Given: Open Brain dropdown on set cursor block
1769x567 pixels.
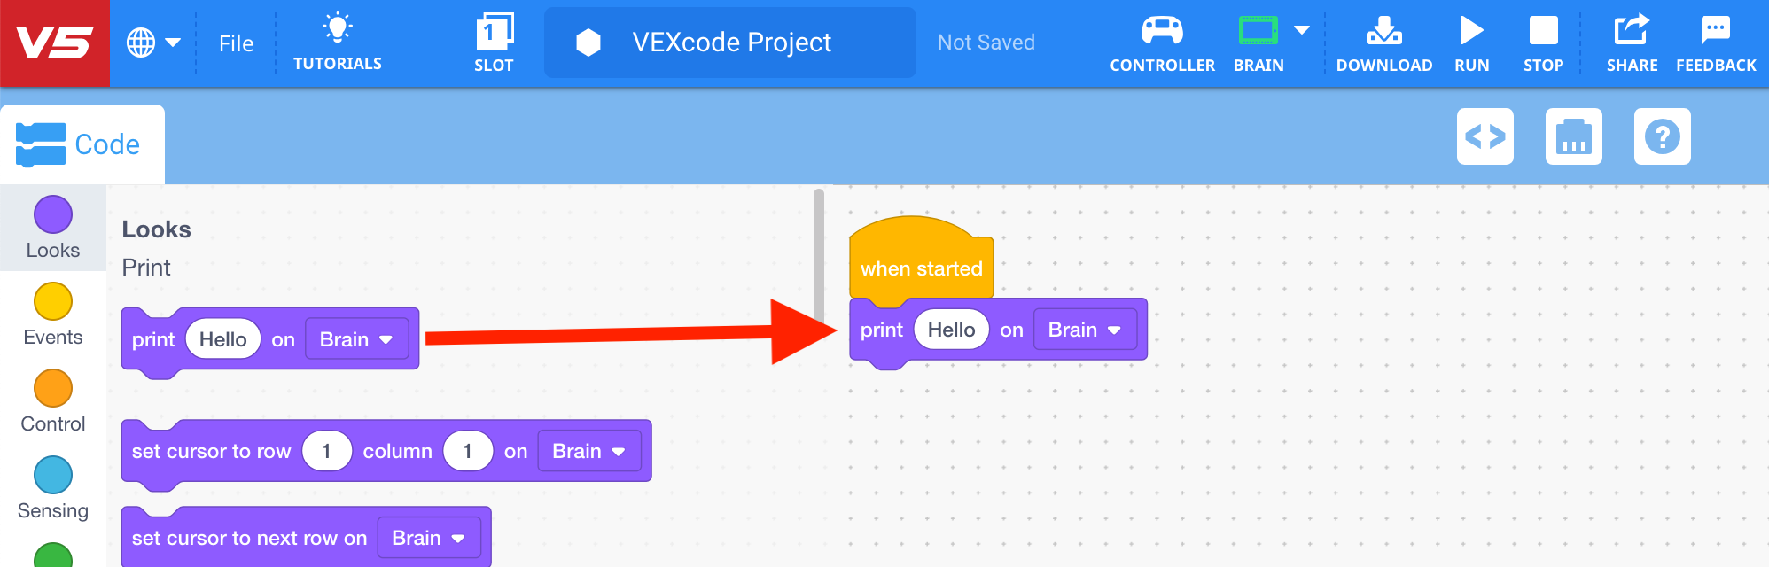Looking at the screenshot, I should coord(588,450).
